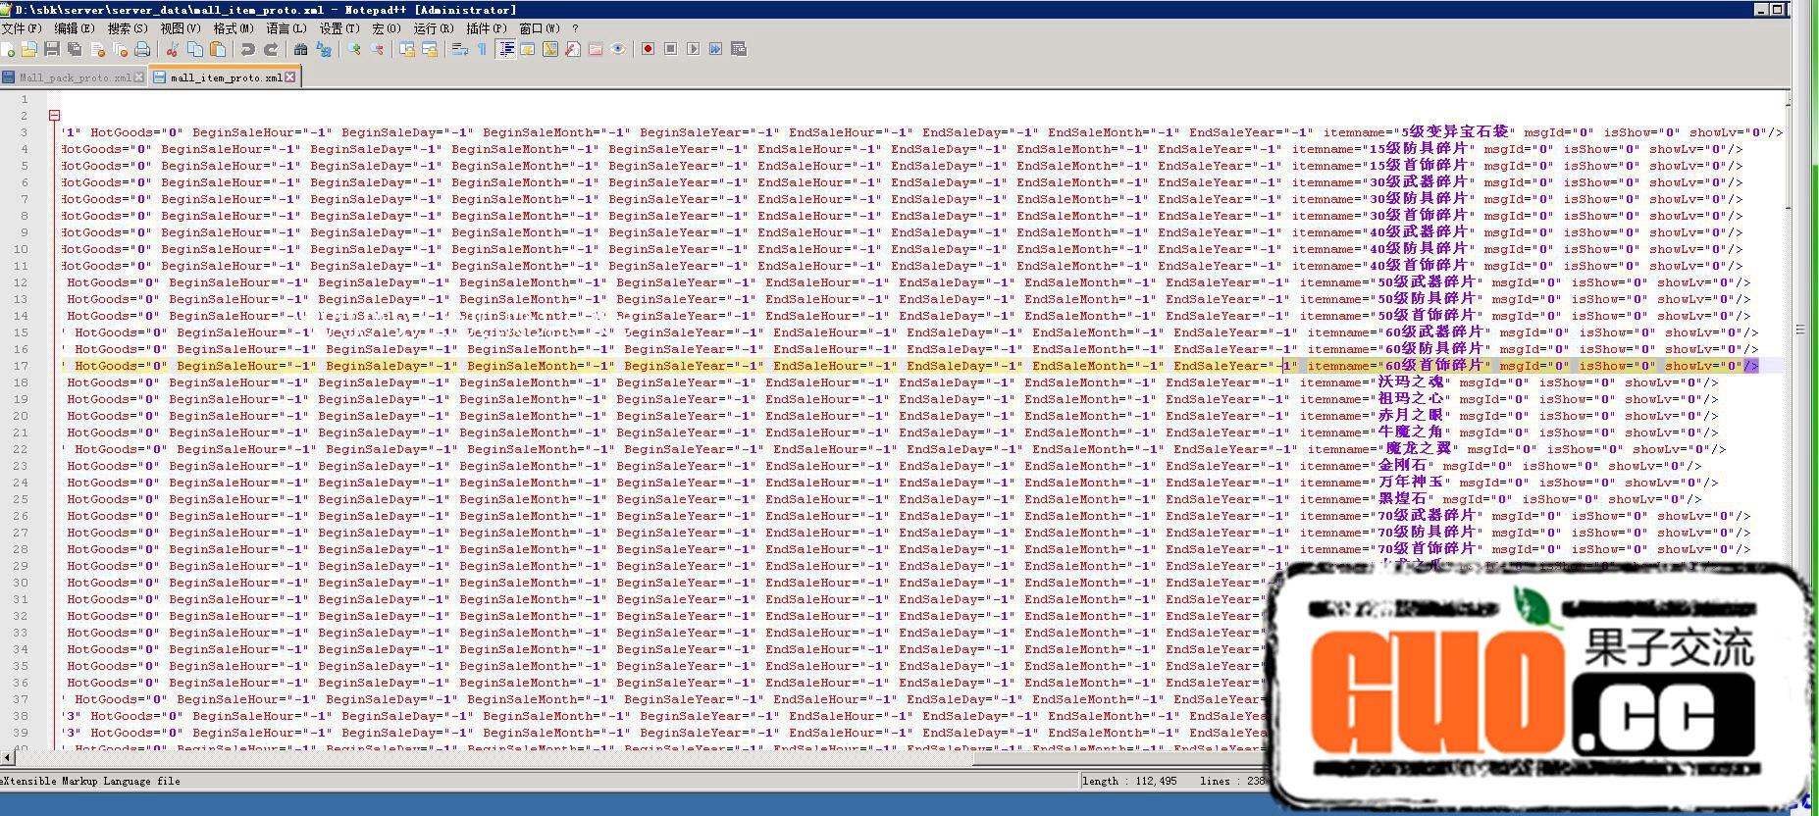Toggle show all characters pilcrow icon

[482, 49]
